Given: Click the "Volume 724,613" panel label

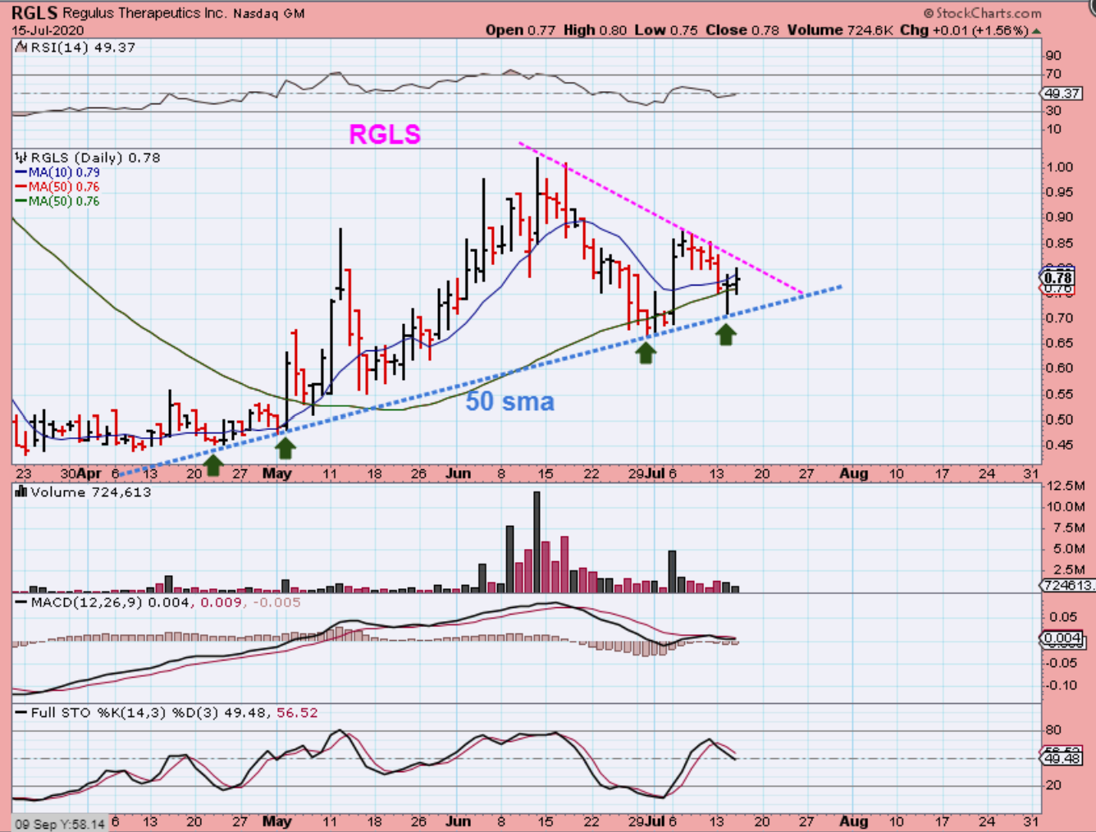Looking at the screenshot, I should (x=91, y=492).
